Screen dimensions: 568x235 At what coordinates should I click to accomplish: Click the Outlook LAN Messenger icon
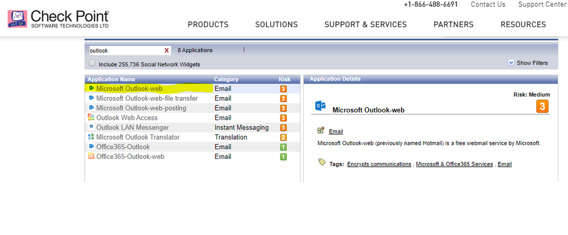pyautogui.click(x=91, y=127)
